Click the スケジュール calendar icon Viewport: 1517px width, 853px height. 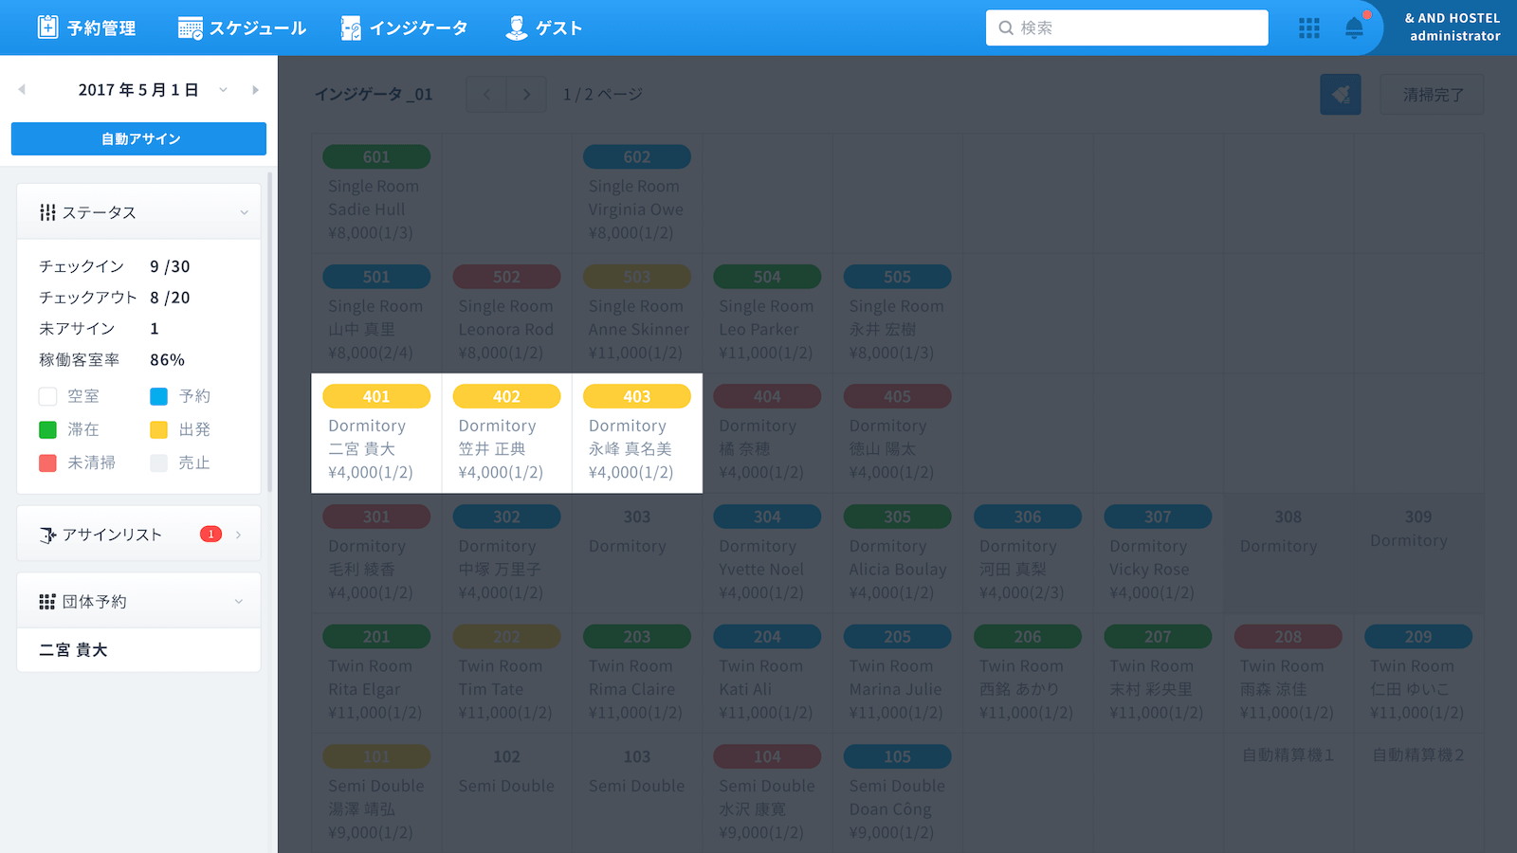pos(190,28)
